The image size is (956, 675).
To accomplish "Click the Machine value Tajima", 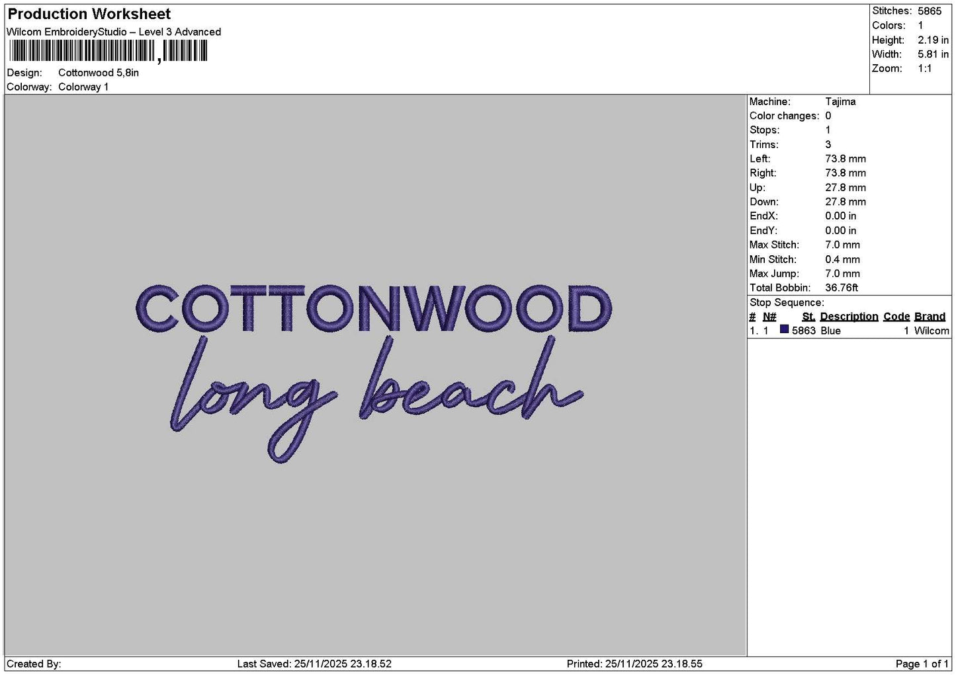I will coord(840,102).
